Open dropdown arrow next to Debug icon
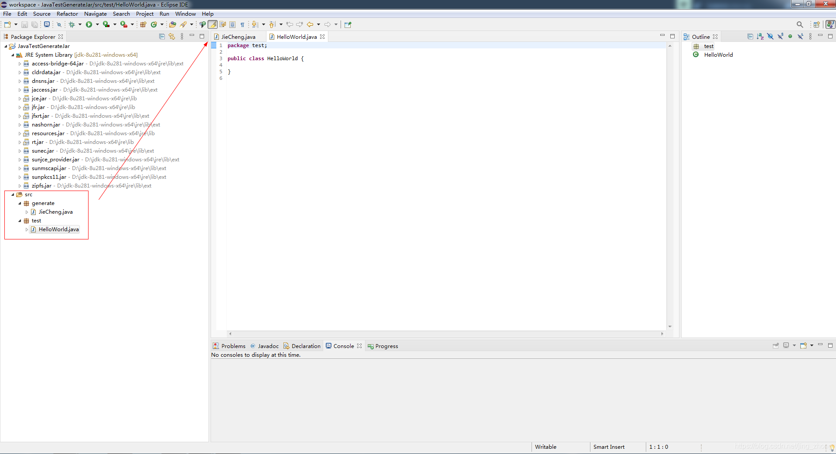This screenshot has width=836, height=454. (x=80, y=24)
